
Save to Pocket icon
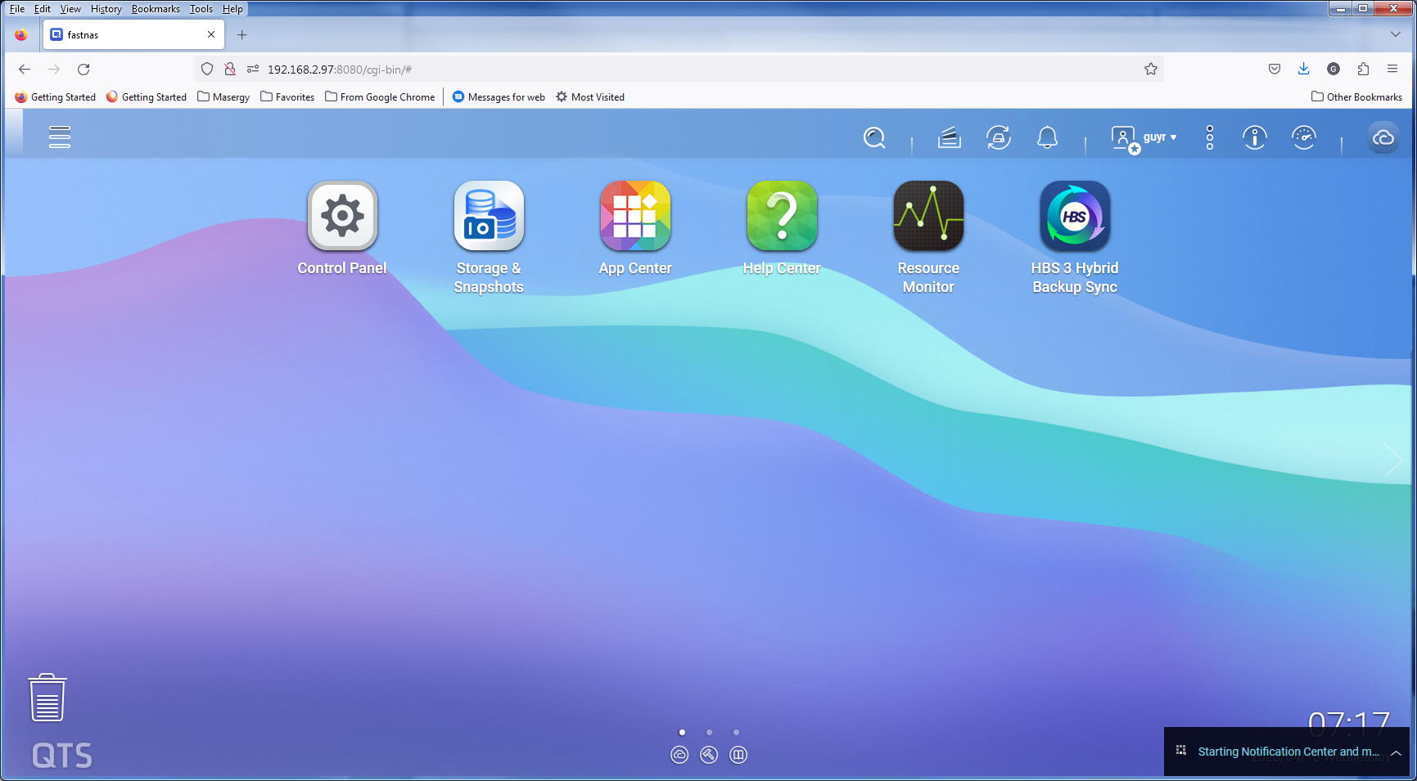click(1274, 70)
